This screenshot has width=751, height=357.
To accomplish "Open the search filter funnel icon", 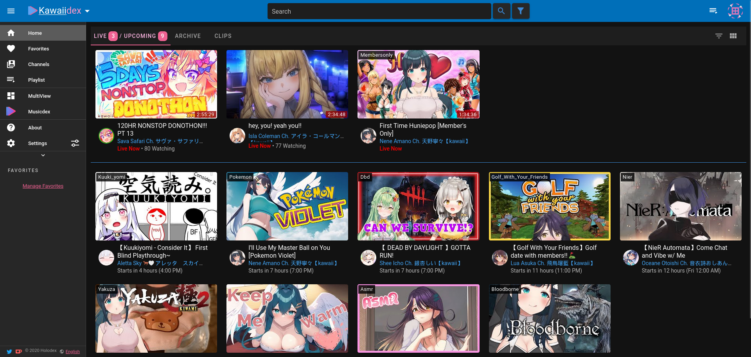I will tap(521, 11).
